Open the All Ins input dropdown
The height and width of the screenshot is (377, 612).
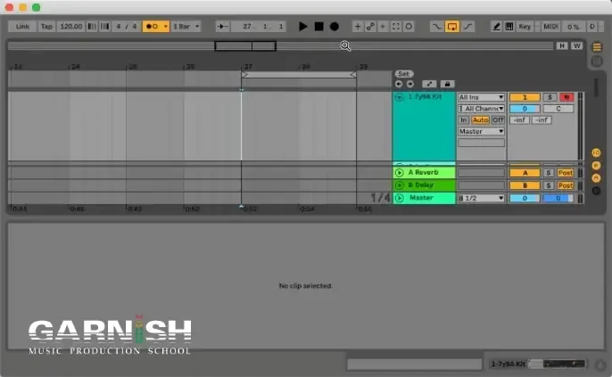coord(481,97)
